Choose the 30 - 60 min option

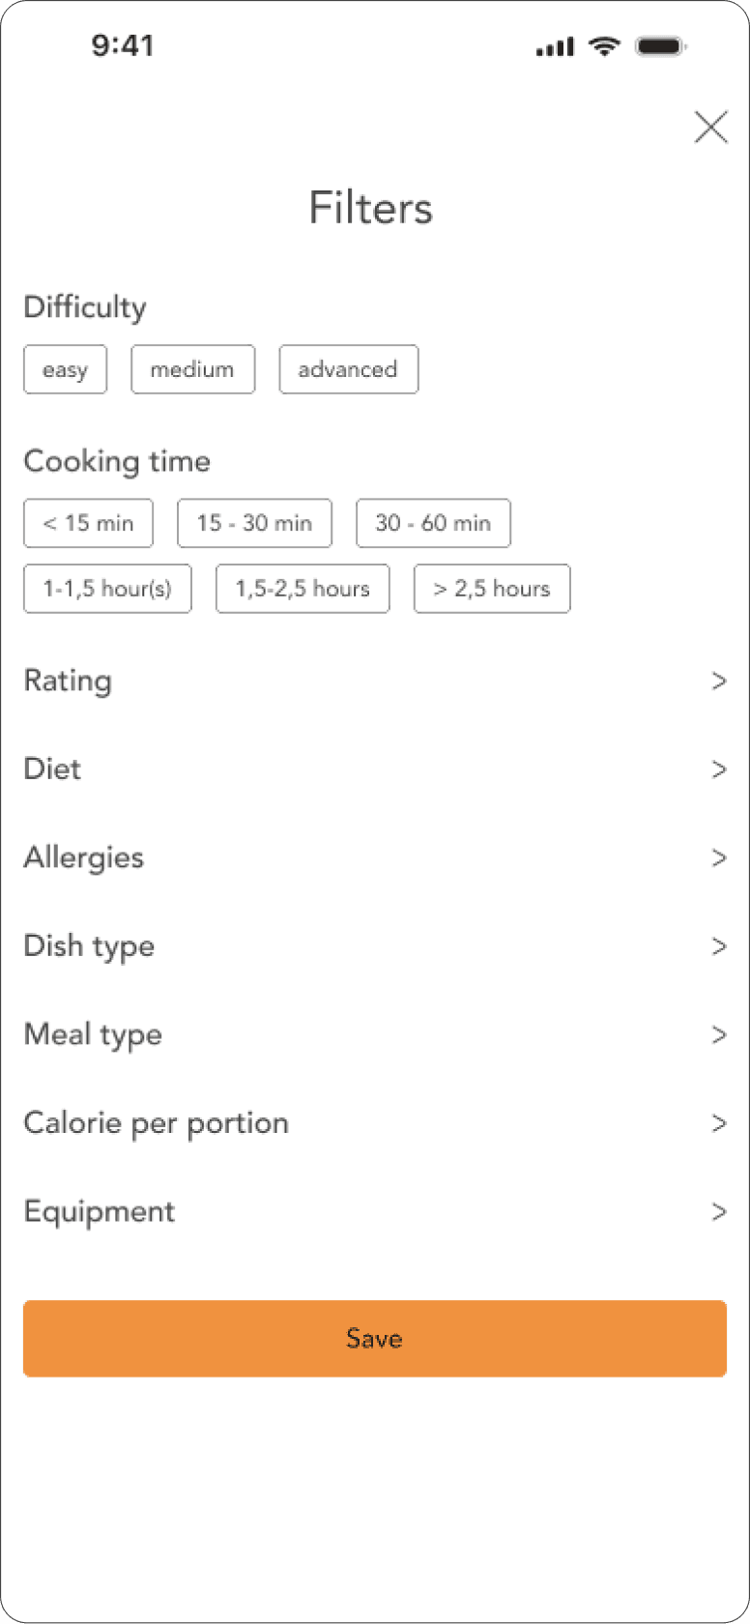point(433,523)
